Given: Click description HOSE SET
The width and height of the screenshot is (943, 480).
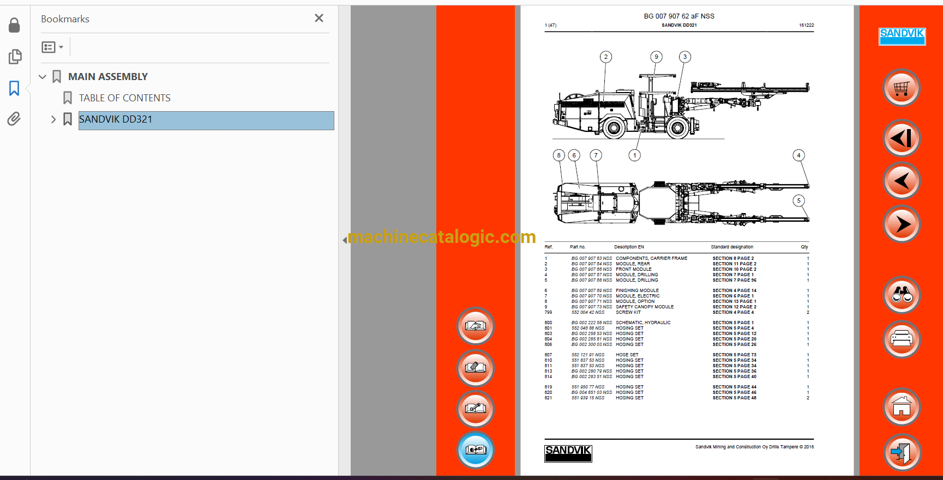Looking at the screenshot, I should pos(627,355).
